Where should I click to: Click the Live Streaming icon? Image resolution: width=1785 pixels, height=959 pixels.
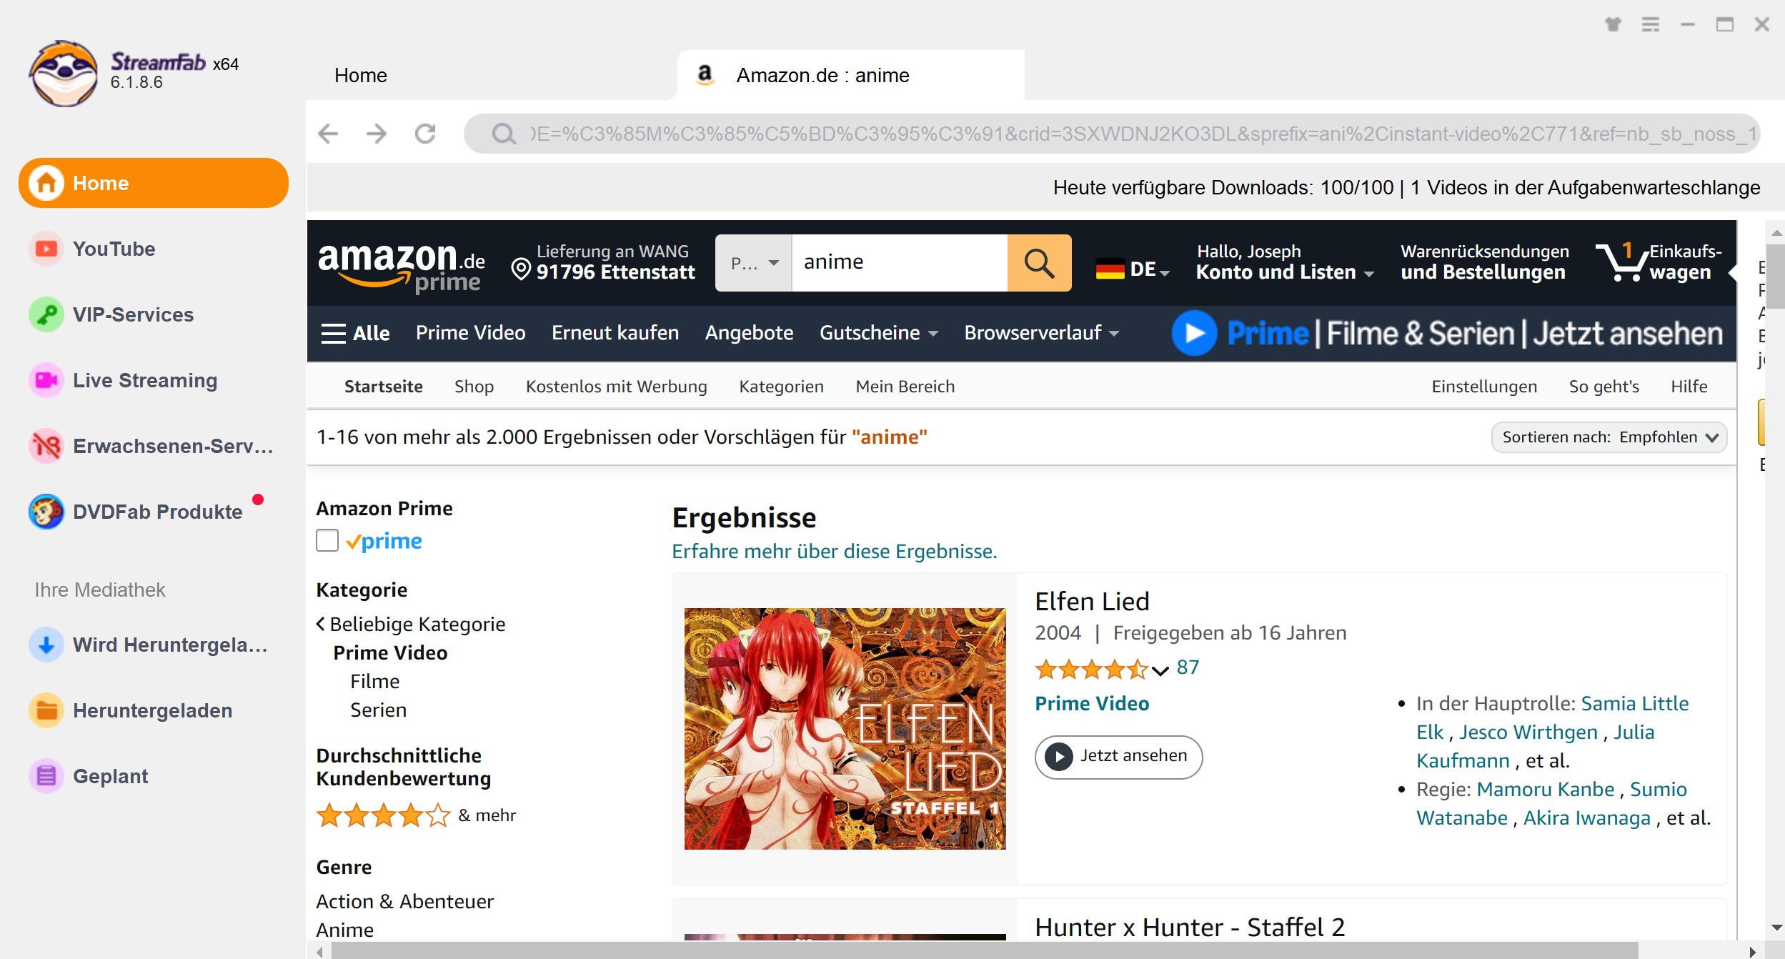coord(45,379)
